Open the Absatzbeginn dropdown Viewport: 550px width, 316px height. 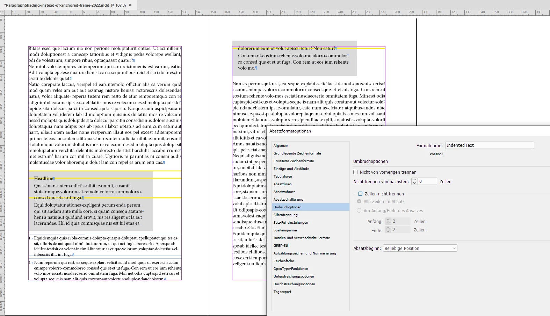pyautogui.click(x=420, y=248)
